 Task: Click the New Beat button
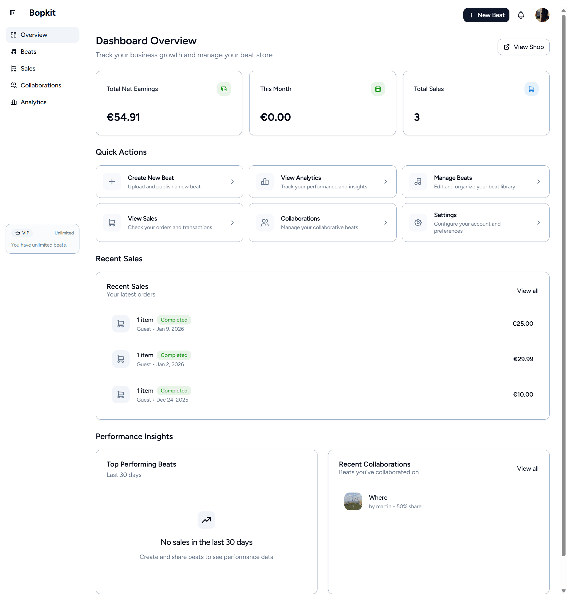pos(486,15)
